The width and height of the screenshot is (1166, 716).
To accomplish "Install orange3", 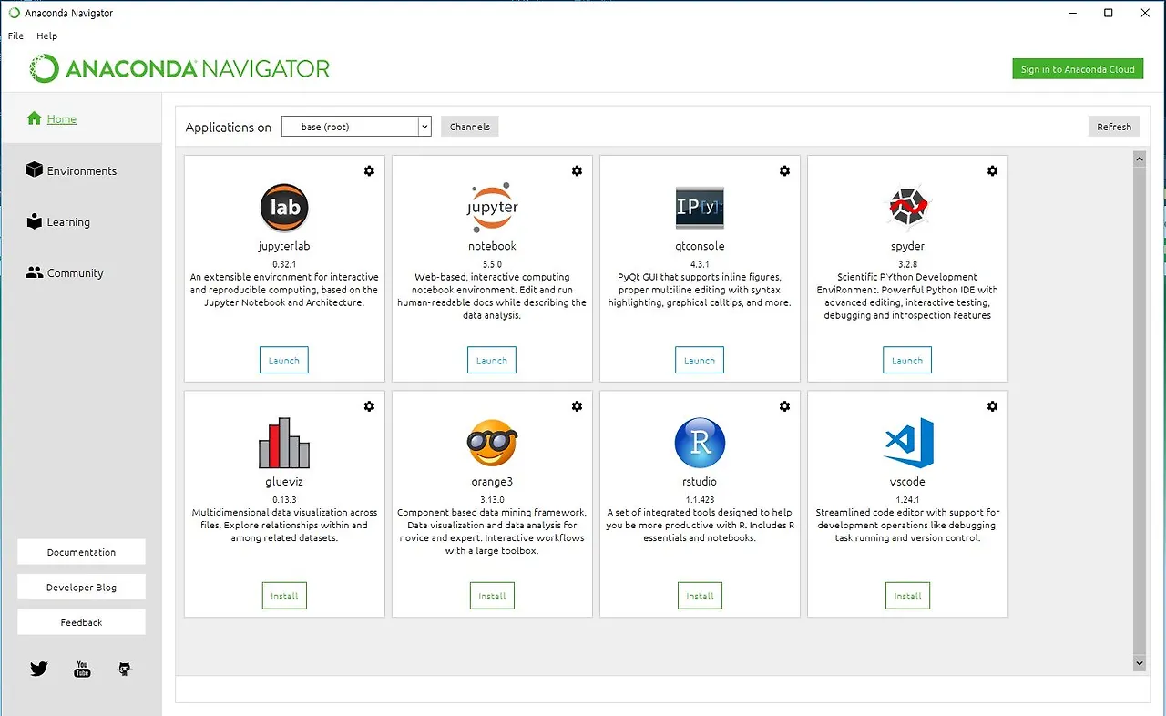I will click(492, 596).
